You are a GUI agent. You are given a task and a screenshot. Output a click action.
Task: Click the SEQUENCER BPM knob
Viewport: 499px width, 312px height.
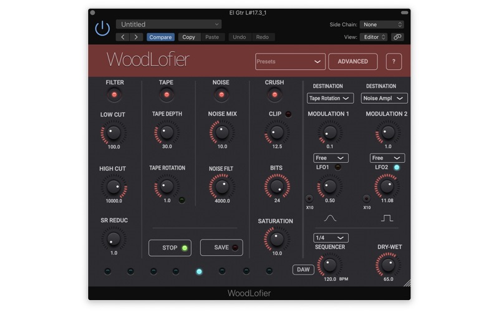(330, 265)
